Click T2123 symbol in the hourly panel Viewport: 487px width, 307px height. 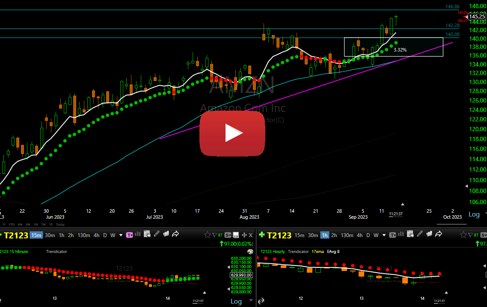click(279, 235)
